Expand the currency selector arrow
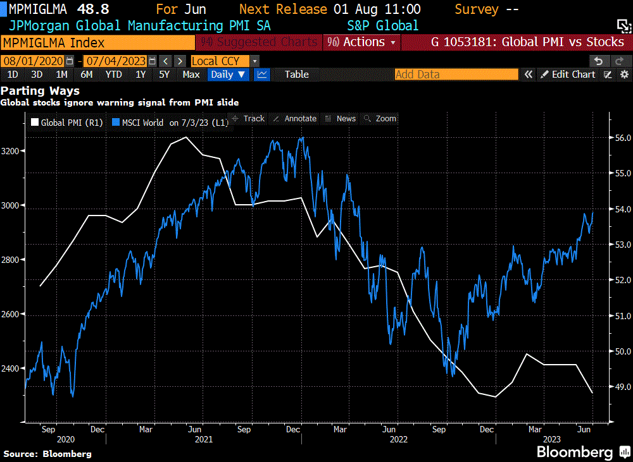This screenshot has width=633, height=462. click(254, 61)
